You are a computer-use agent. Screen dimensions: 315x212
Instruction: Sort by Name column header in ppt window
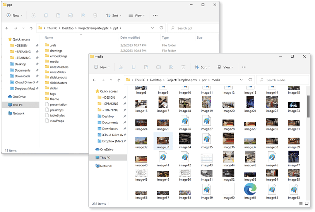(49, 38)
